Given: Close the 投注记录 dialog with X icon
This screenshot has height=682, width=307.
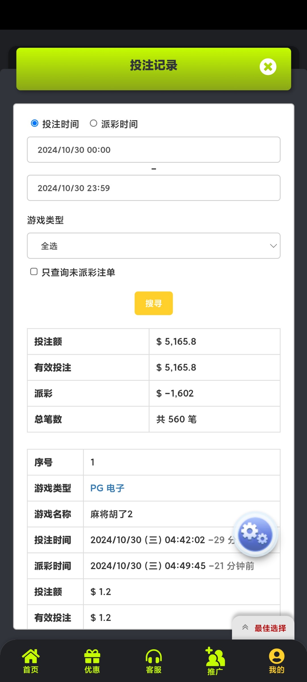Looking at the screenshot, I should [268, 67].
